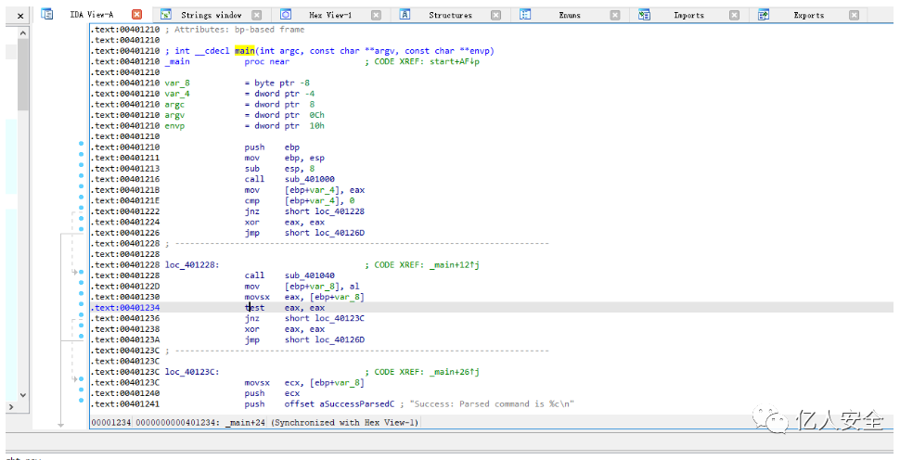Viewport: 913px width, 460px height.
Task: Close the Hex View-1 tab
Action: [x=376, y=15]
